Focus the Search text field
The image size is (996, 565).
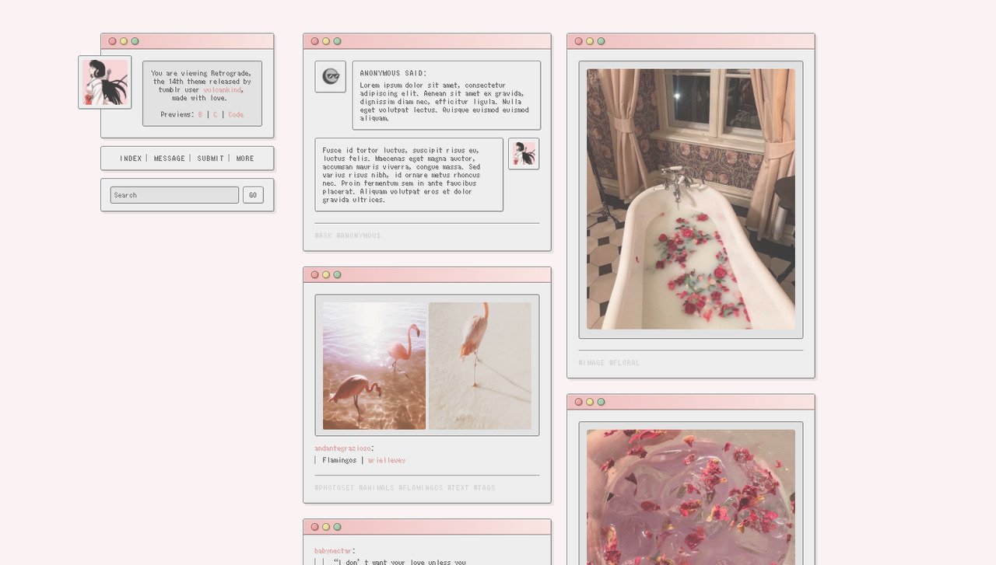[174, 195]
